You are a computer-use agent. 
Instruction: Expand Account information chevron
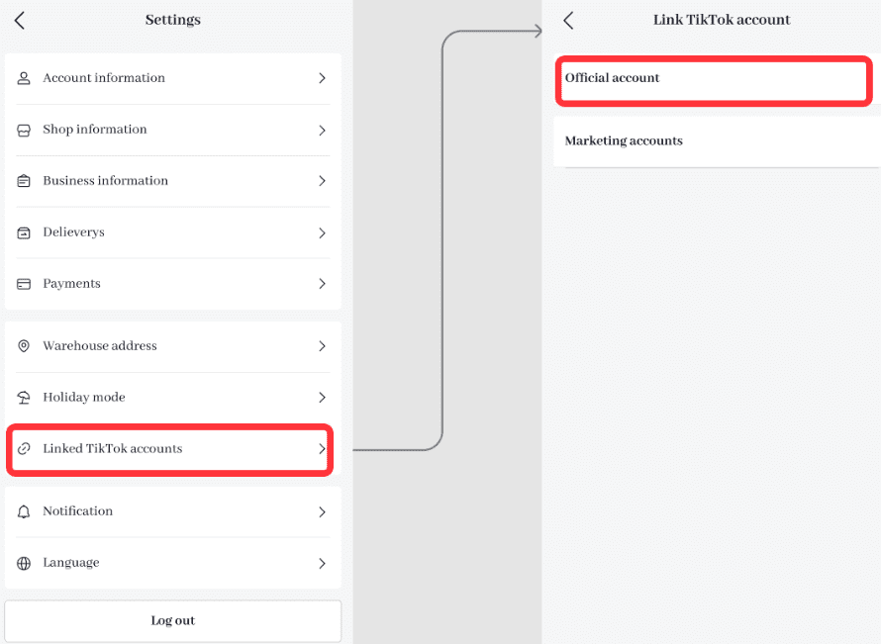[x=322, y=78]
